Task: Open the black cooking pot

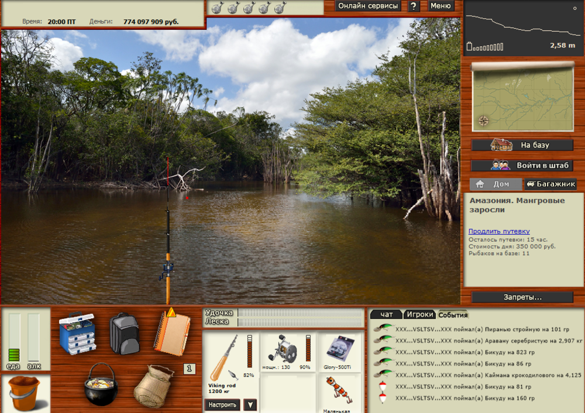Action: point(101,384)
